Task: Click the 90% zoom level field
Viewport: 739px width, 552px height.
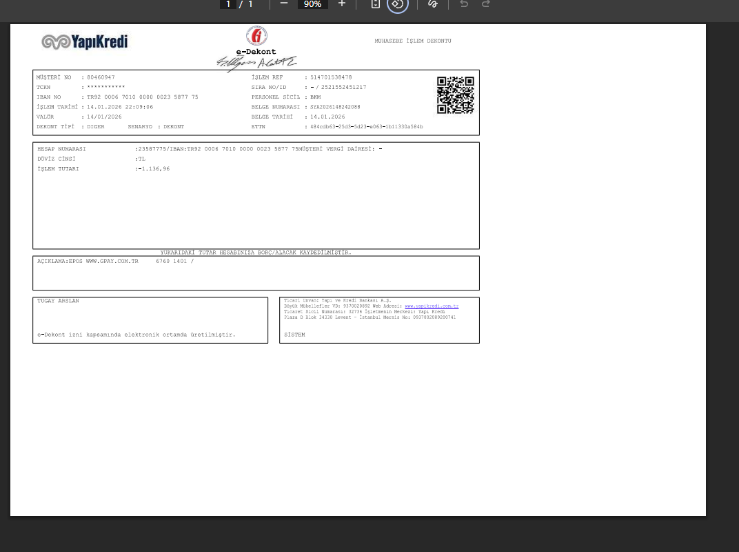Action: point(312,4)
